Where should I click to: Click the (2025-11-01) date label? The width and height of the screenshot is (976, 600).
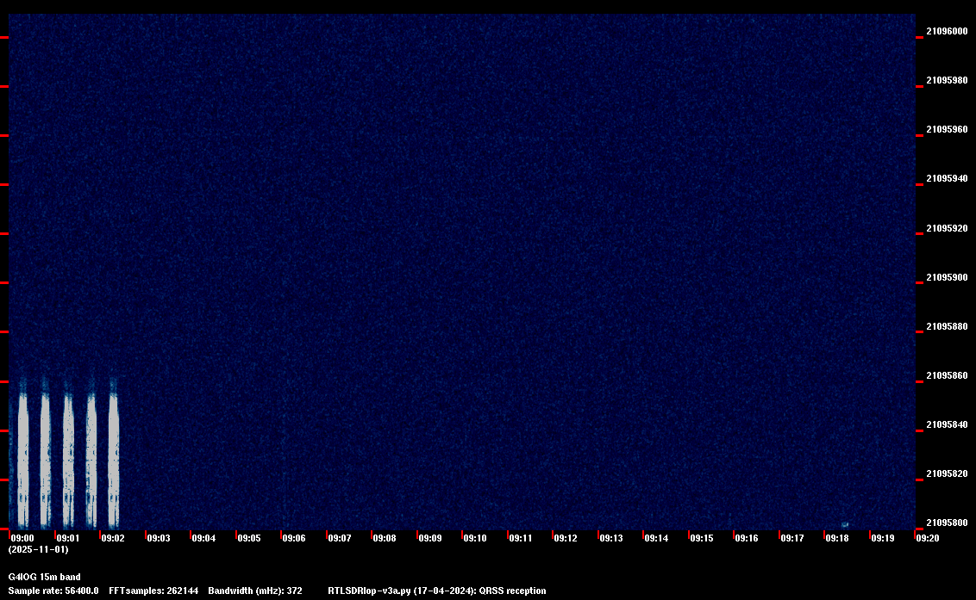[39, 549]
